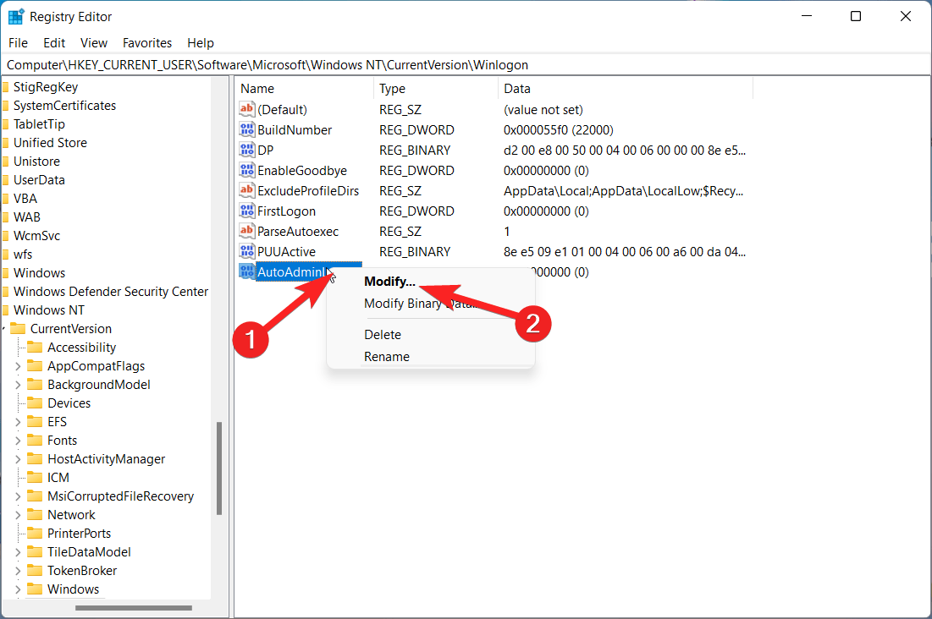Click the REG_DWORD icon next to FirstLogon
The width and height of the screenshot is (932, 619).
coord(246,211)
